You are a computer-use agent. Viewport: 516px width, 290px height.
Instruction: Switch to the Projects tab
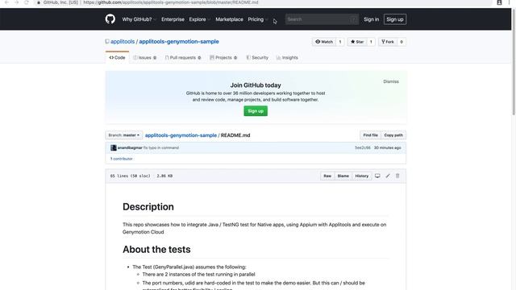(223, 57)
